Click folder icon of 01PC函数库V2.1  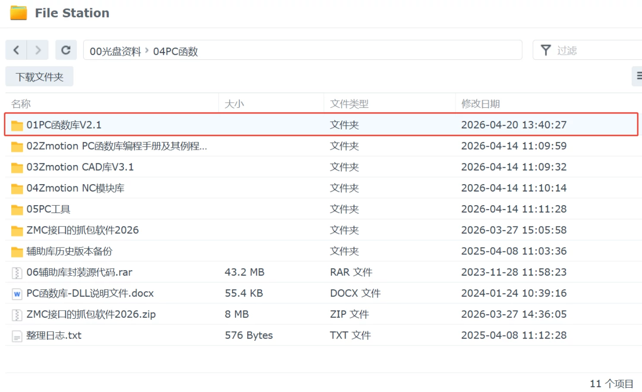point(17,125)
